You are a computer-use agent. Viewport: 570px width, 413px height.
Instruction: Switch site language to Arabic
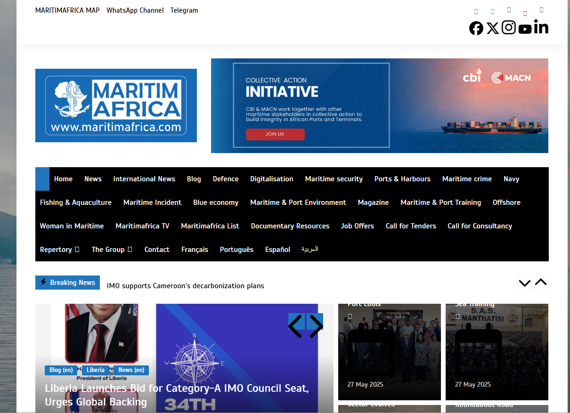coord(310,249)
